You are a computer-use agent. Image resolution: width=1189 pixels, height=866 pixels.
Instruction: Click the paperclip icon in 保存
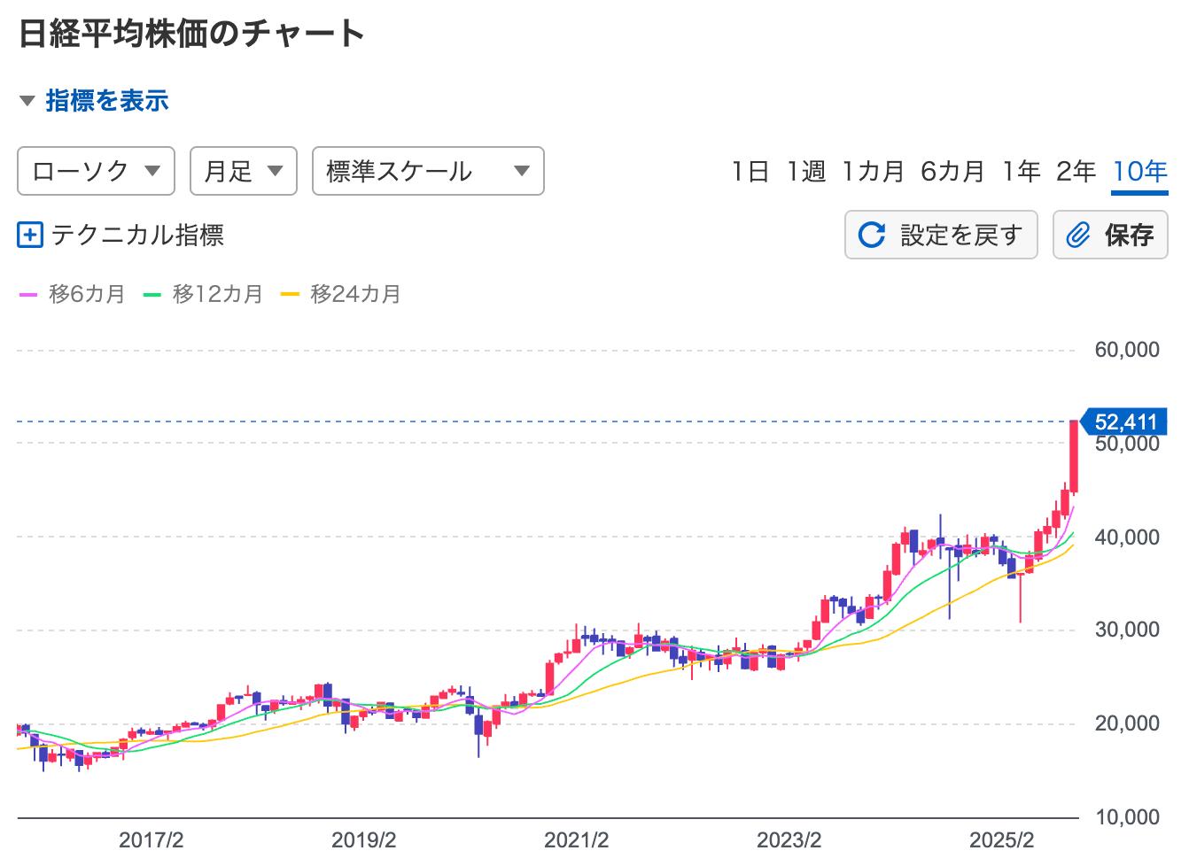pos(1077,235)
